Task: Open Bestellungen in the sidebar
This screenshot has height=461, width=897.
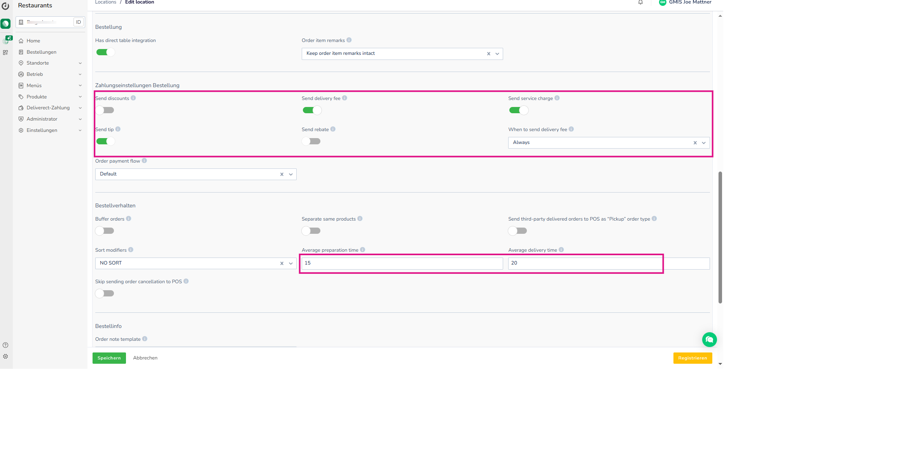Action: [41, 52]
